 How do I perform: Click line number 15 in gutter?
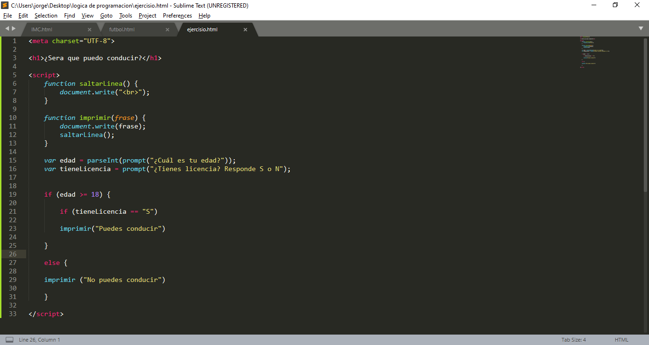tap(12, 160)
